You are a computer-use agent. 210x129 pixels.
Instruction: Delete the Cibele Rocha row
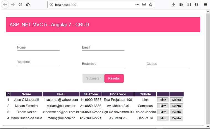(176, 112)
